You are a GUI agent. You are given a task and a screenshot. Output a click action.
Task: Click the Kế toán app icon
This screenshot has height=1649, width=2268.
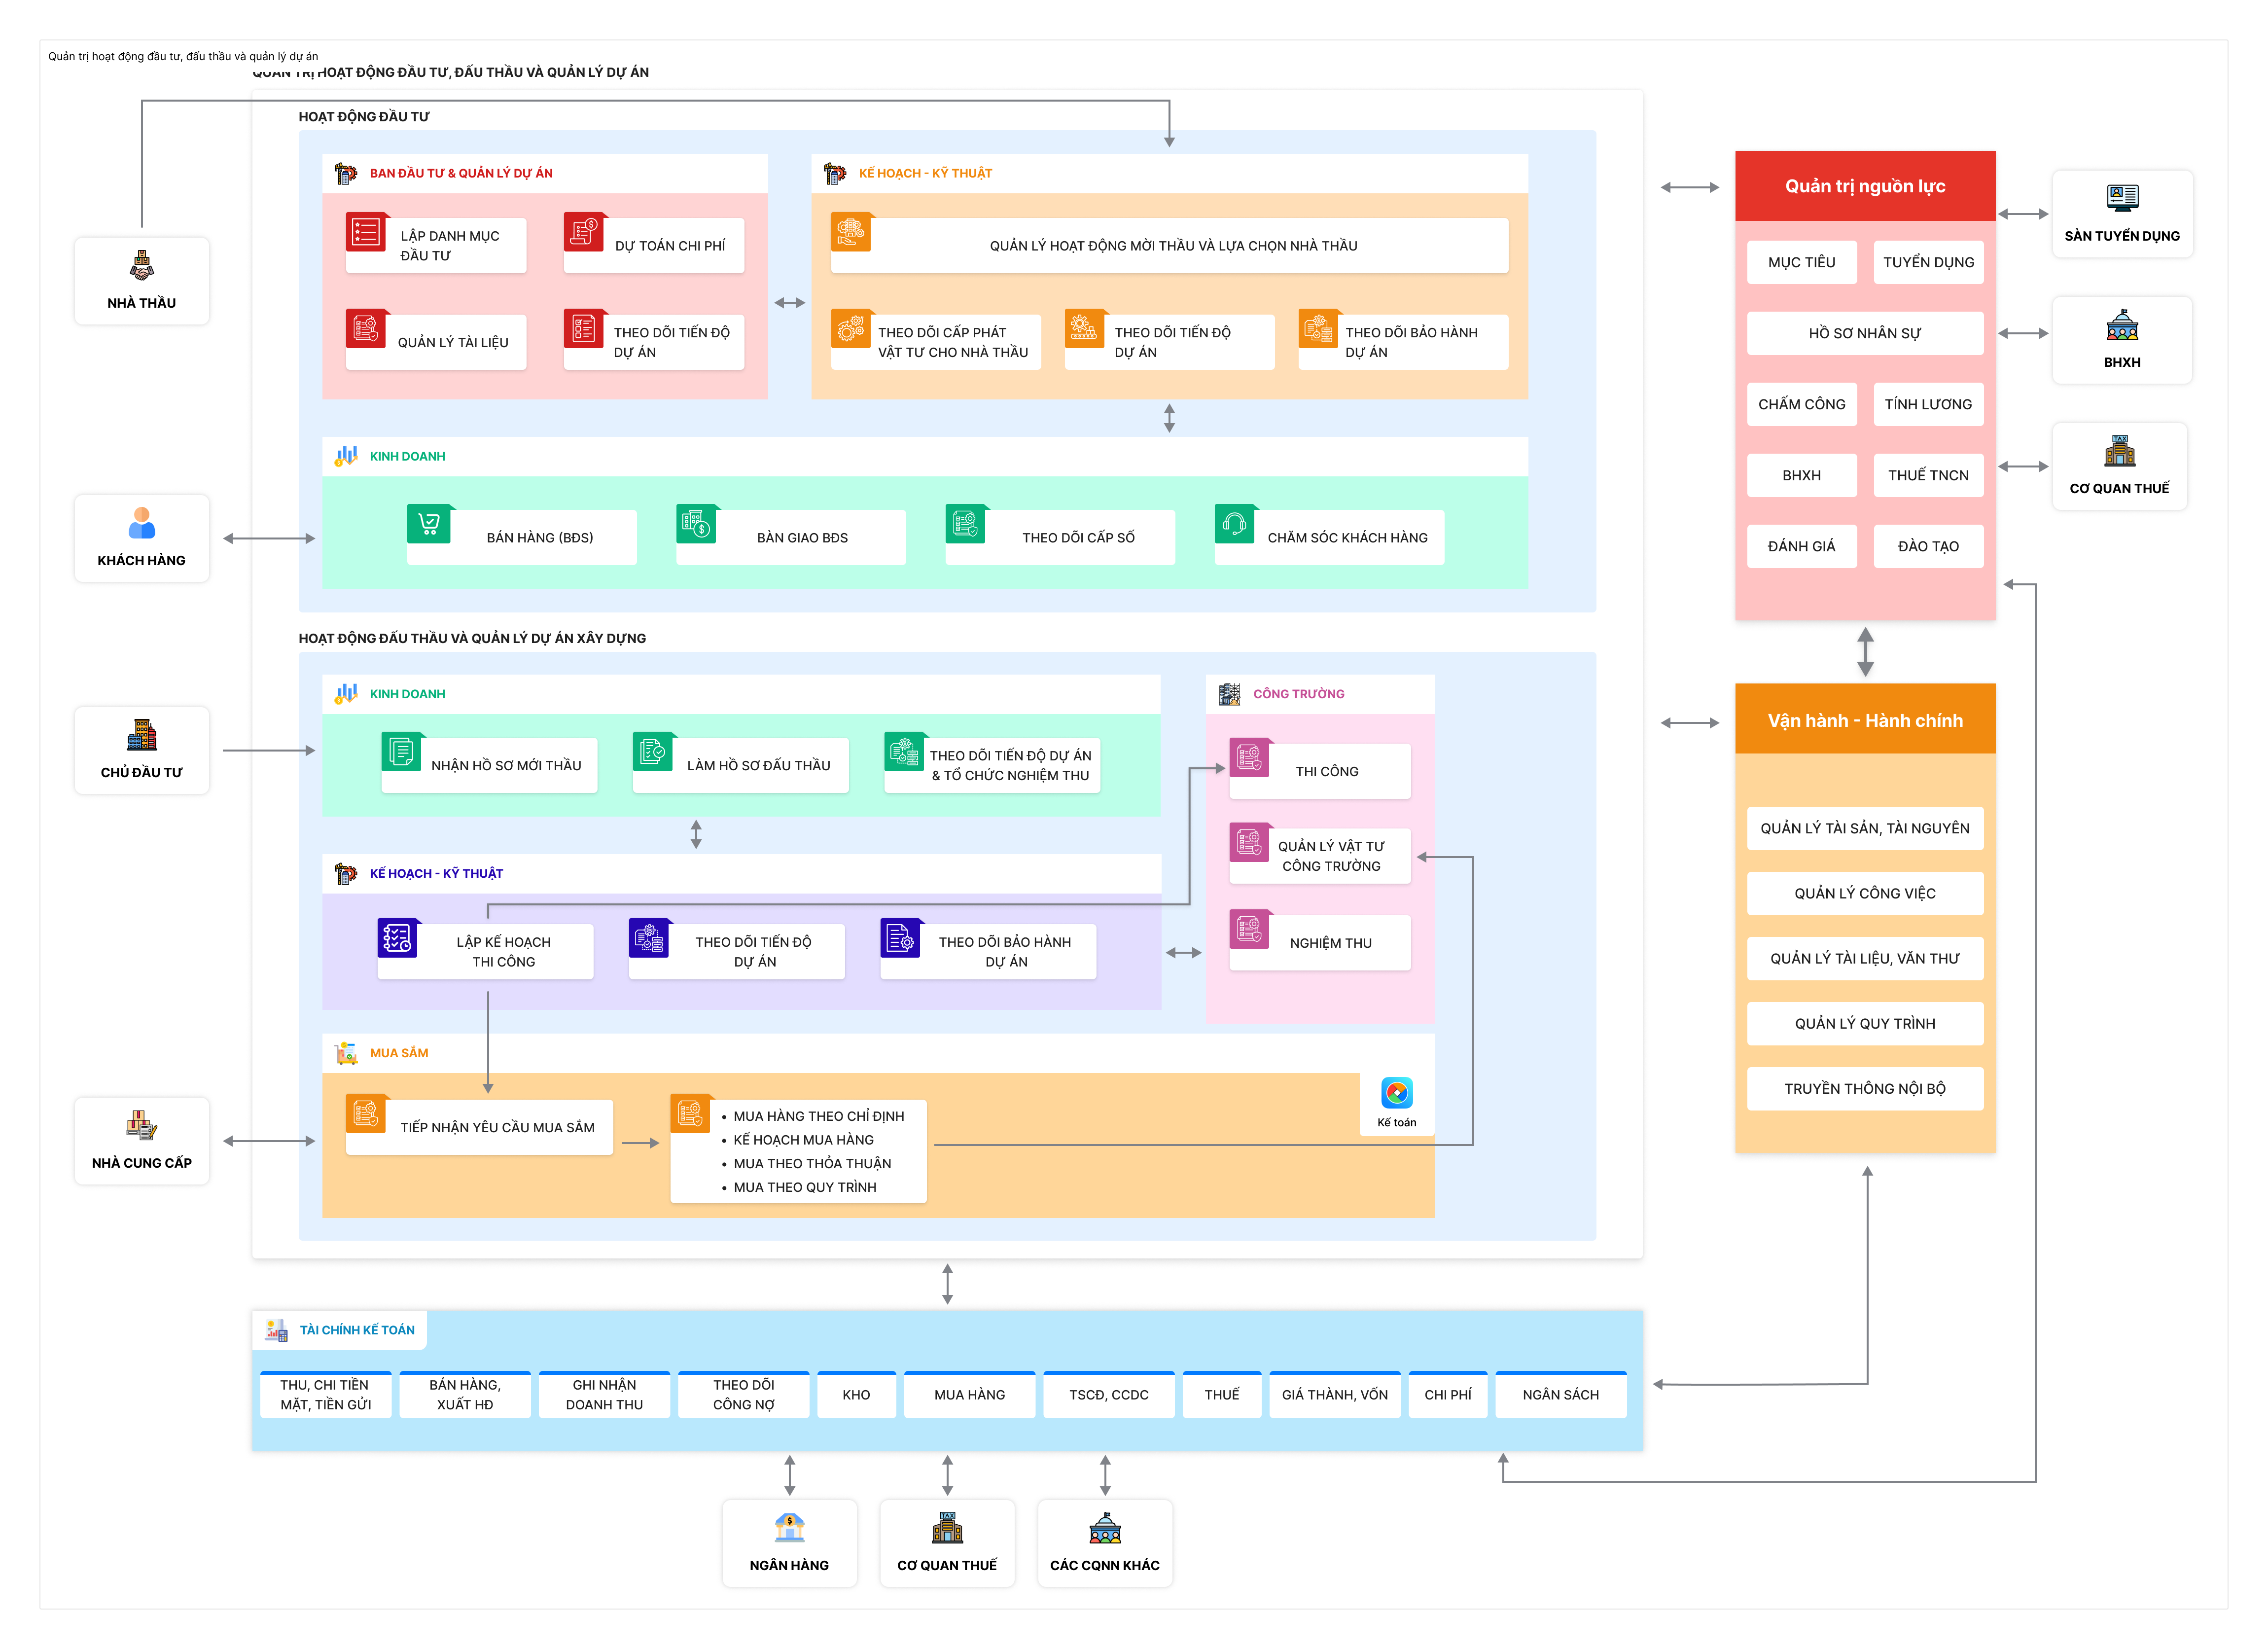(1396, 1093)
